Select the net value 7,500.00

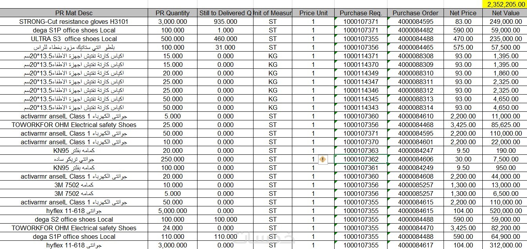click(x=505, y=159)
